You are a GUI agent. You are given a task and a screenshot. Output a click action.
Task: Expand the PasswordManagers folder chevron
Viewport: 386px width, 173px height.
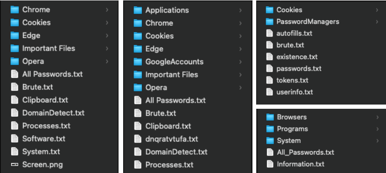click(x=377, y=22)
